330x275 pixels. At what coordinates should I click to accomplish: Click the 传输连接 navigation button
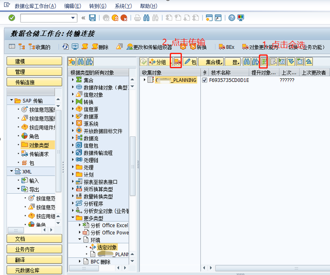[34, 82]
